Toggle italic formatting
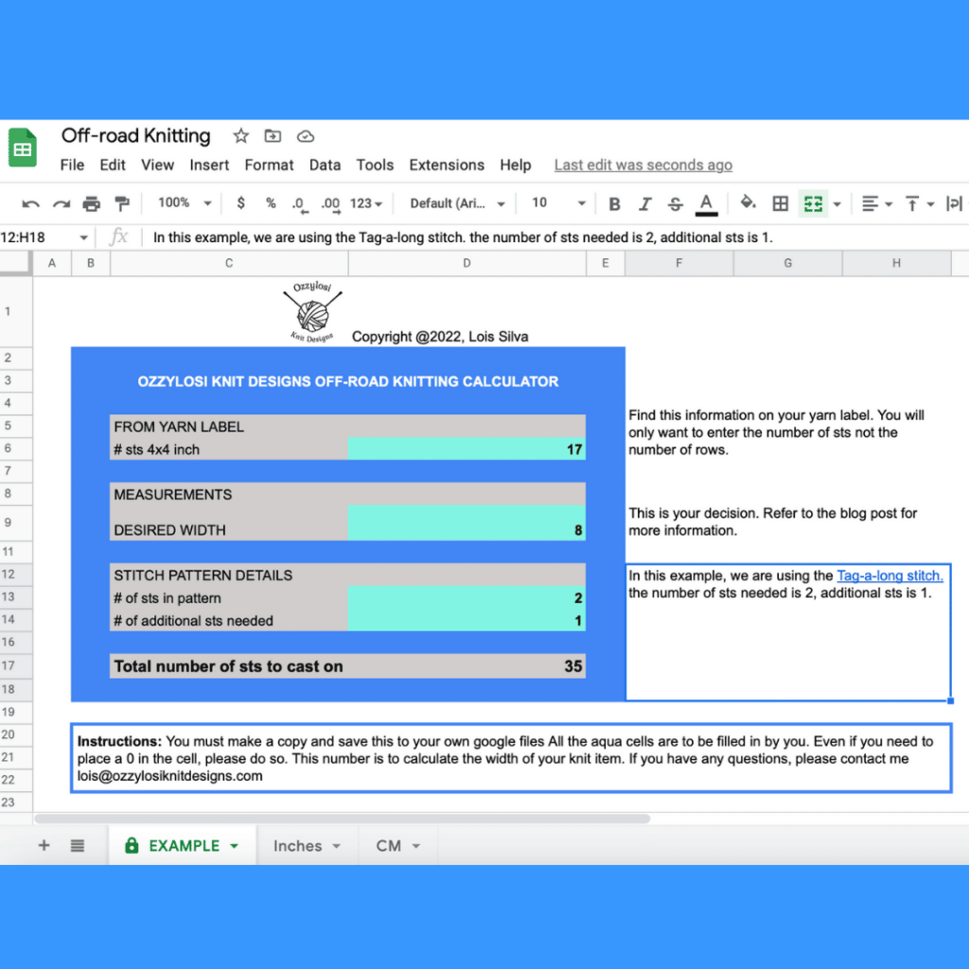The height and width of the screenshot is (969, 969). click(x=644, y=204)
